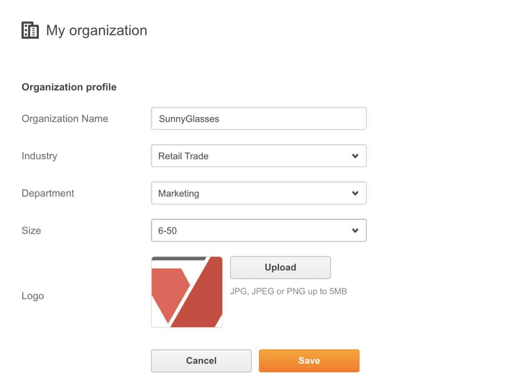511x386 pixels.
Task: Select the Industry field showing Retail Trade
Action: (258, 156)
